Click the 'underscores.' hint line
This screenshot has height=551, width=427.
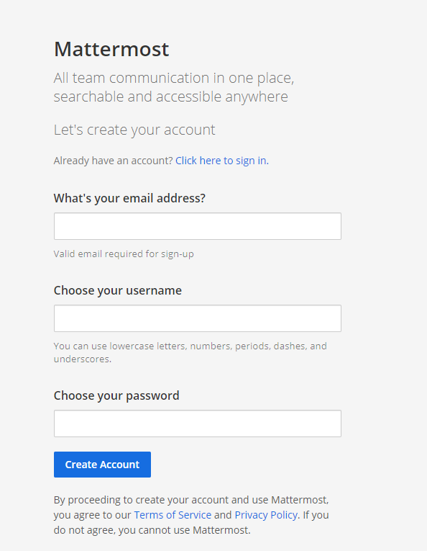83,359
